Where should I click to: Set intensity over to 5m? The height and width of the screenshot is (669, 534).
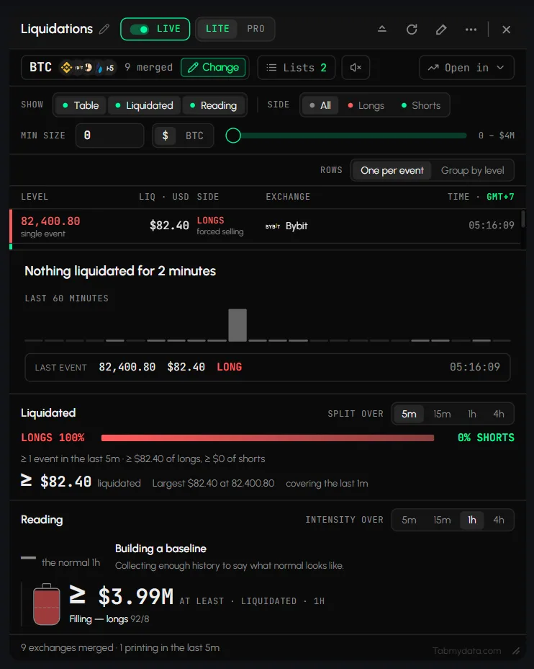(x=409, y=520)
